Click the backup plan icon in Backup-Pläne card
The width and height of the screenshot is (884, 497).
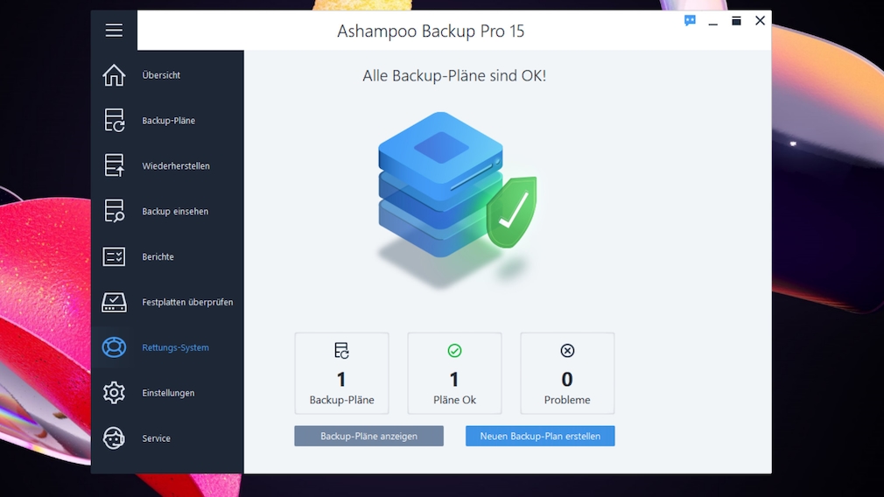pyautogui.click(x=341, y=351)
